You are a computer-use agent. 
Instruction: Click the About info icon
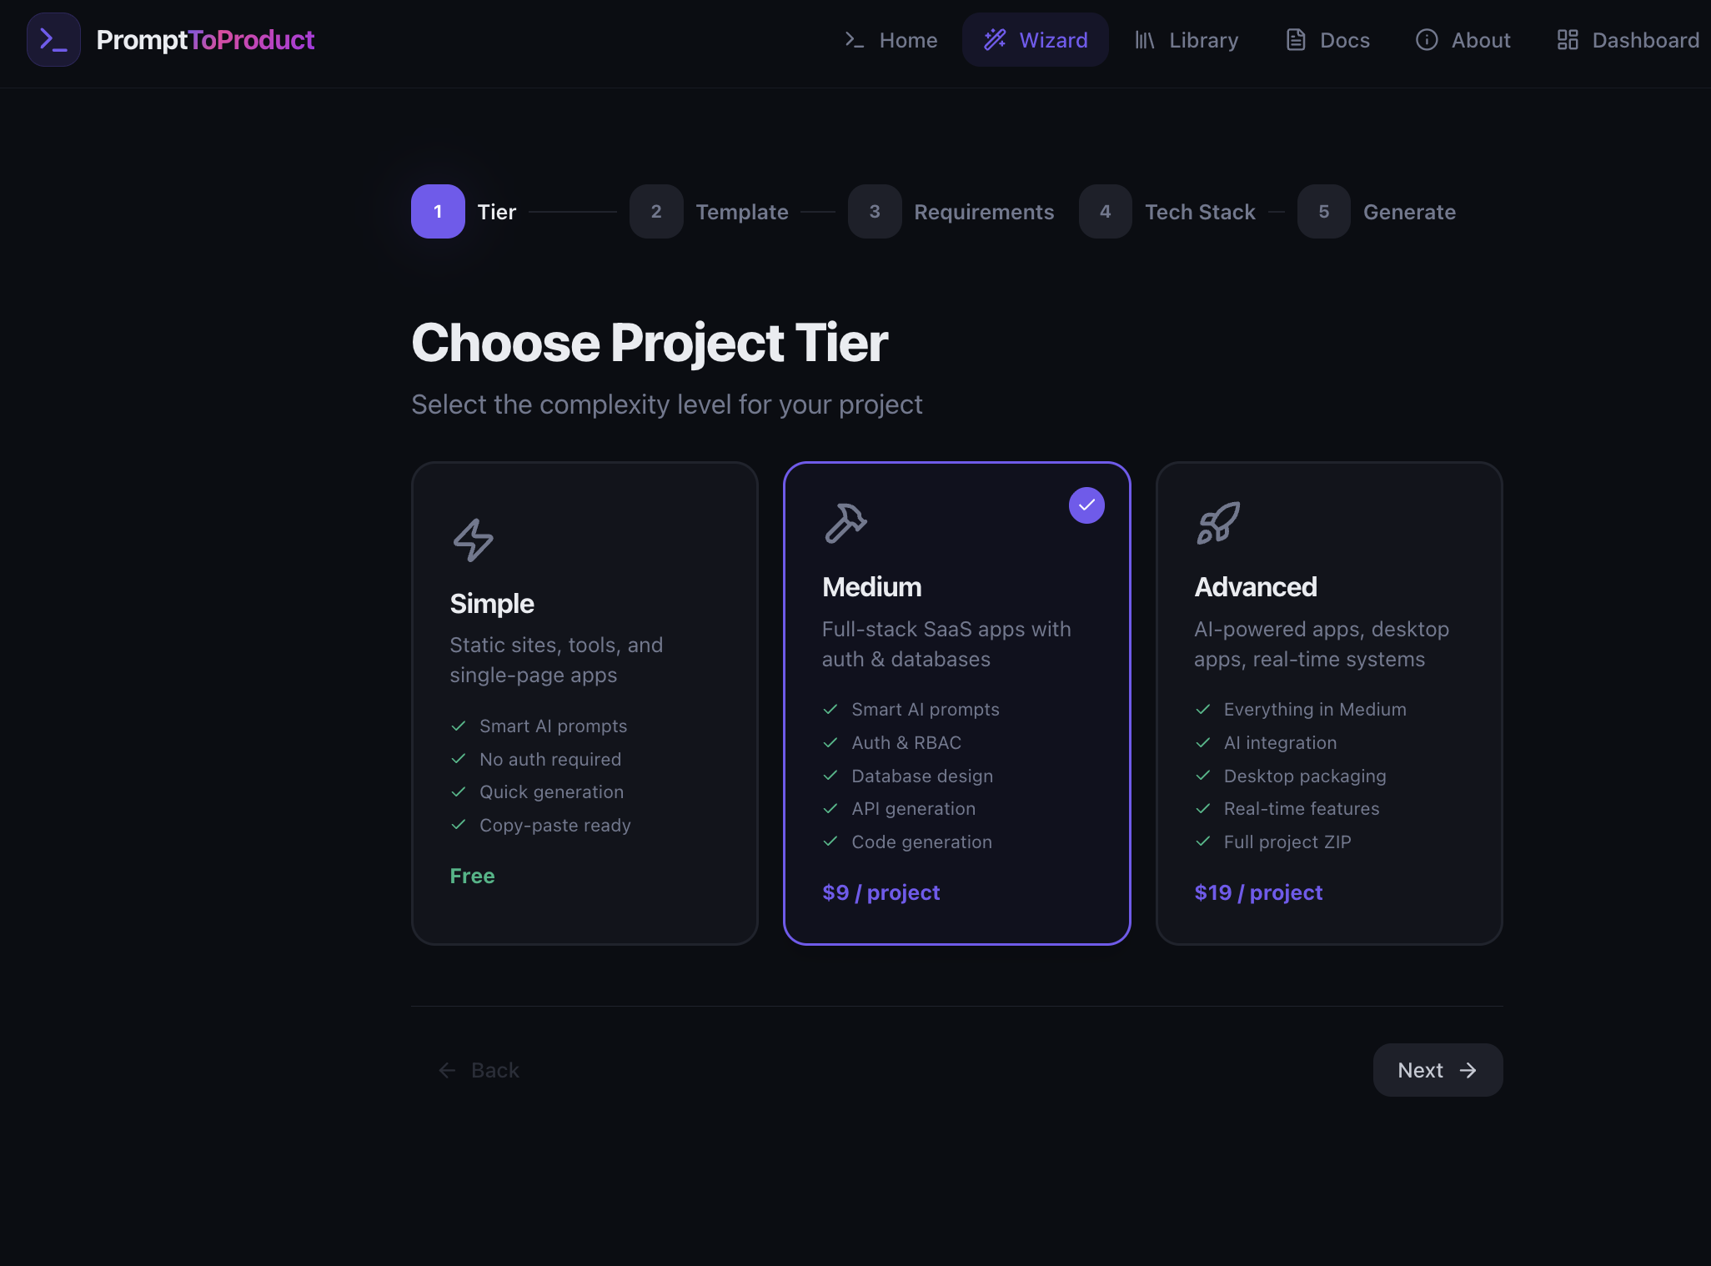click(x=1427, y=39)
